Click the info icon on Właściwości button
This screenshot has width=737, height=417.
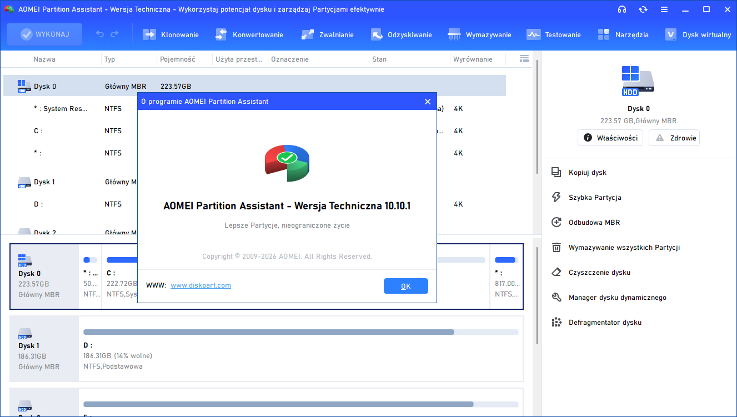(588, 138)
